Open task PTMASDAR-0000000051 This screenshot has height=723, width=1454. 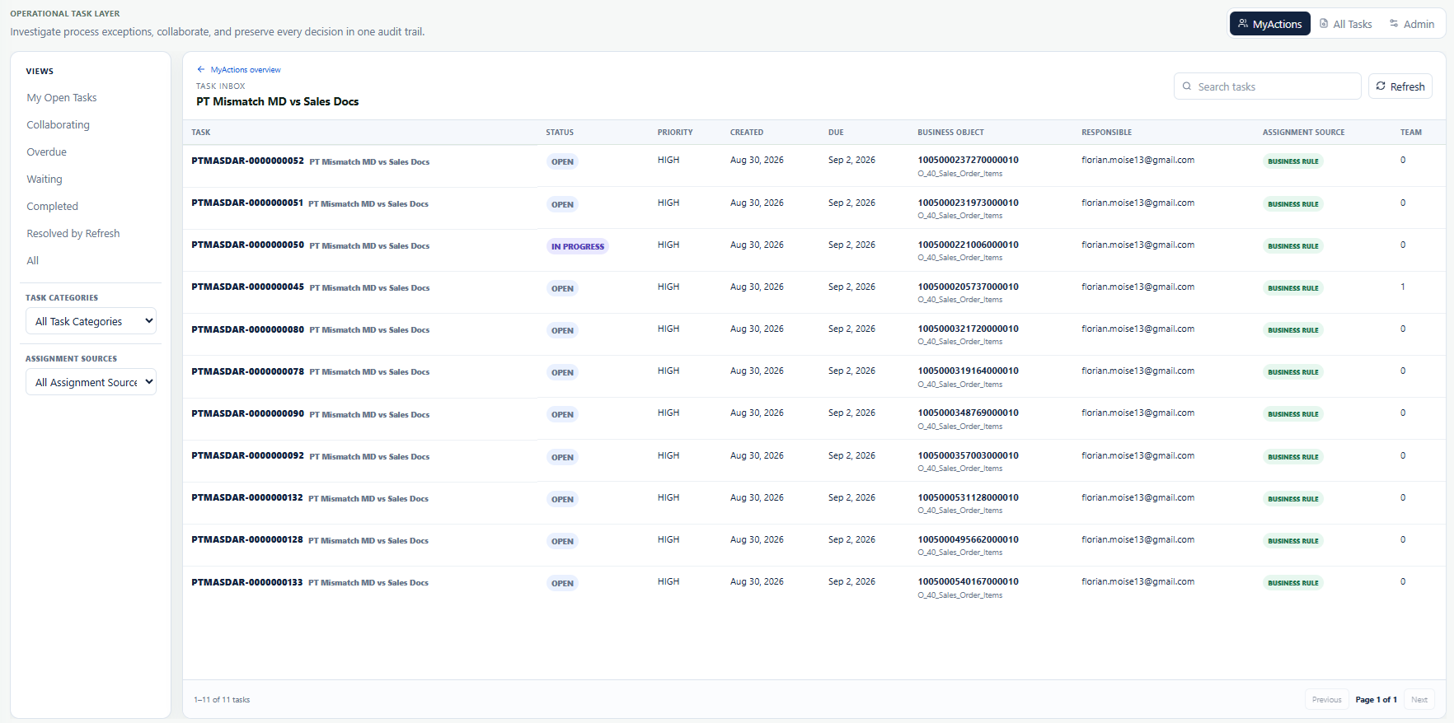(247, 203)
